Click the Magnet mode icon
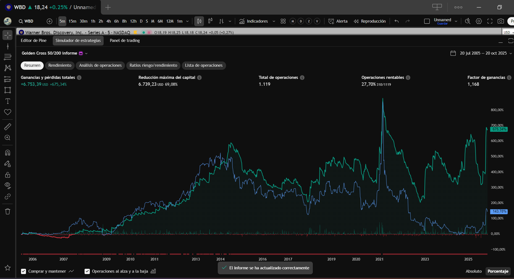The image size is (514, 279). [8, 153]
